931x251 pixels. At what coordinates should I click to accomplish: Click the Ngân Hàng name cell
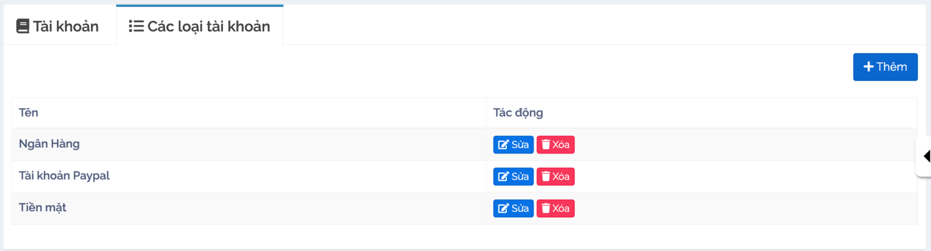click(49, 144)
